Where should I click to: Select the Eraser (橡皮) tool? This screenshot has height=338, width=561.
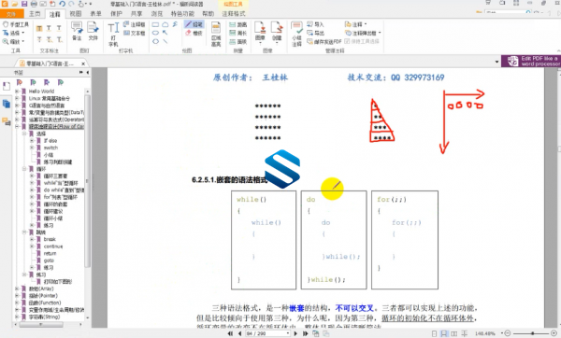194,33
